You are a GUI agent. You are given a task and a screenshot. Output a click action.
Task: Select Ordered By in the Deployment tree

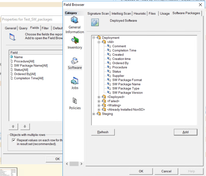(x=120, y=63)
